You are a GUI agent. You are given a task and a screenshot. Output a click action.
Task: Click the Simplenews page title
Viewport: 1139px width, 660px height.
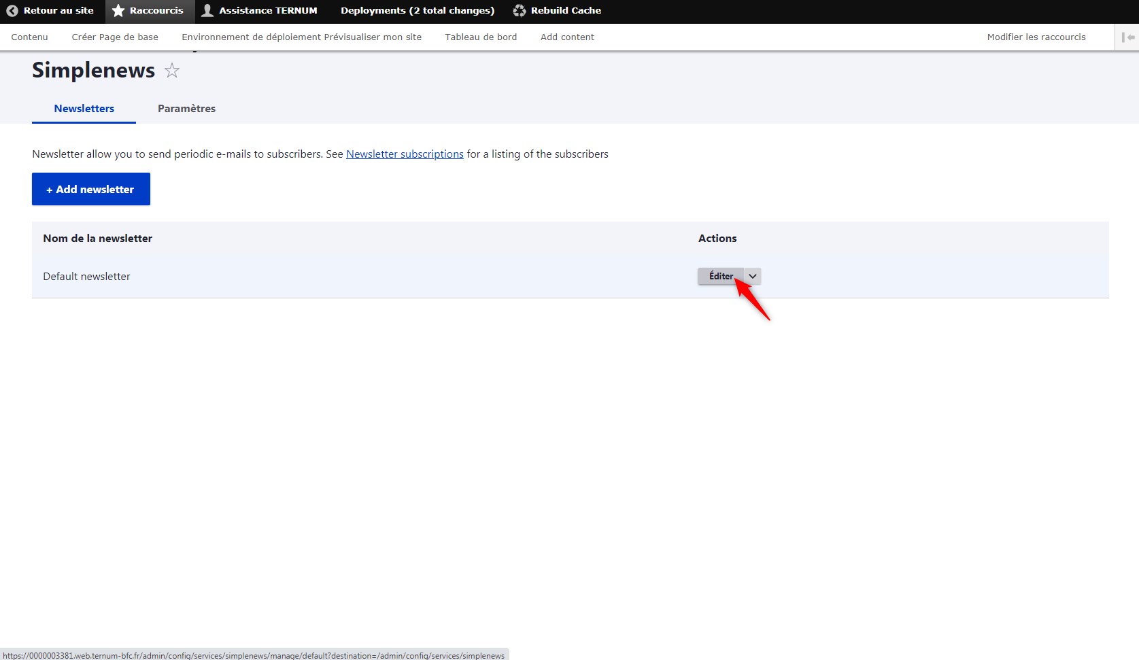pos(93,70)
